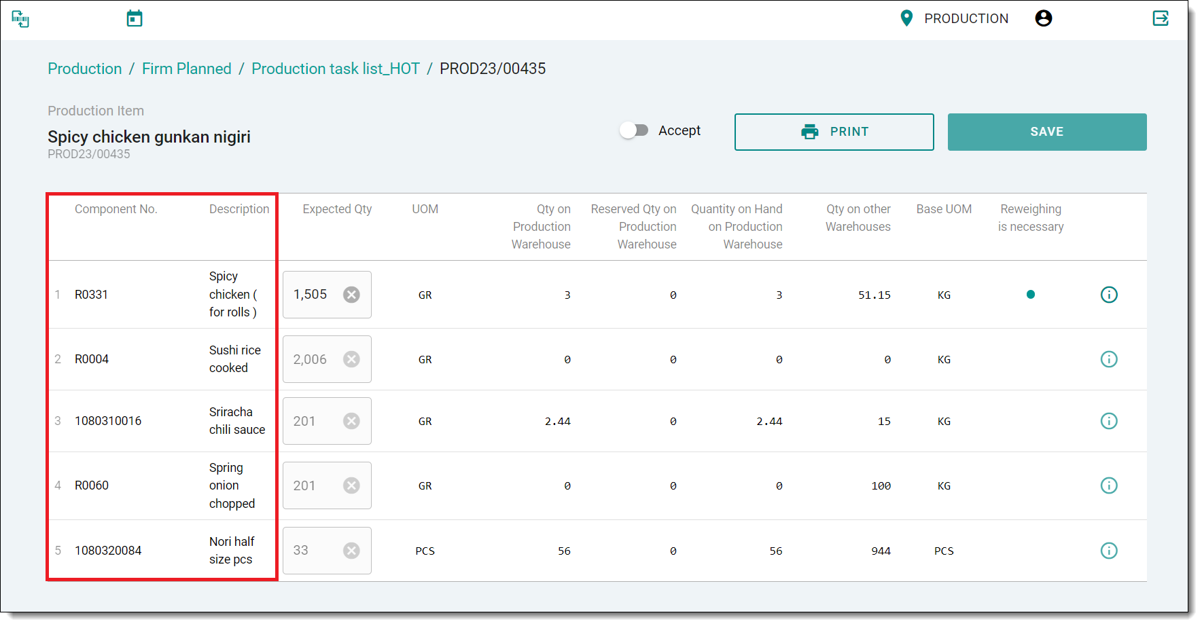Image resolution: width=1202 pixels, height=626 pixels.
Task: Go to Production breadcrumb link
Action: pyautogui.click(x=85, y=69)
